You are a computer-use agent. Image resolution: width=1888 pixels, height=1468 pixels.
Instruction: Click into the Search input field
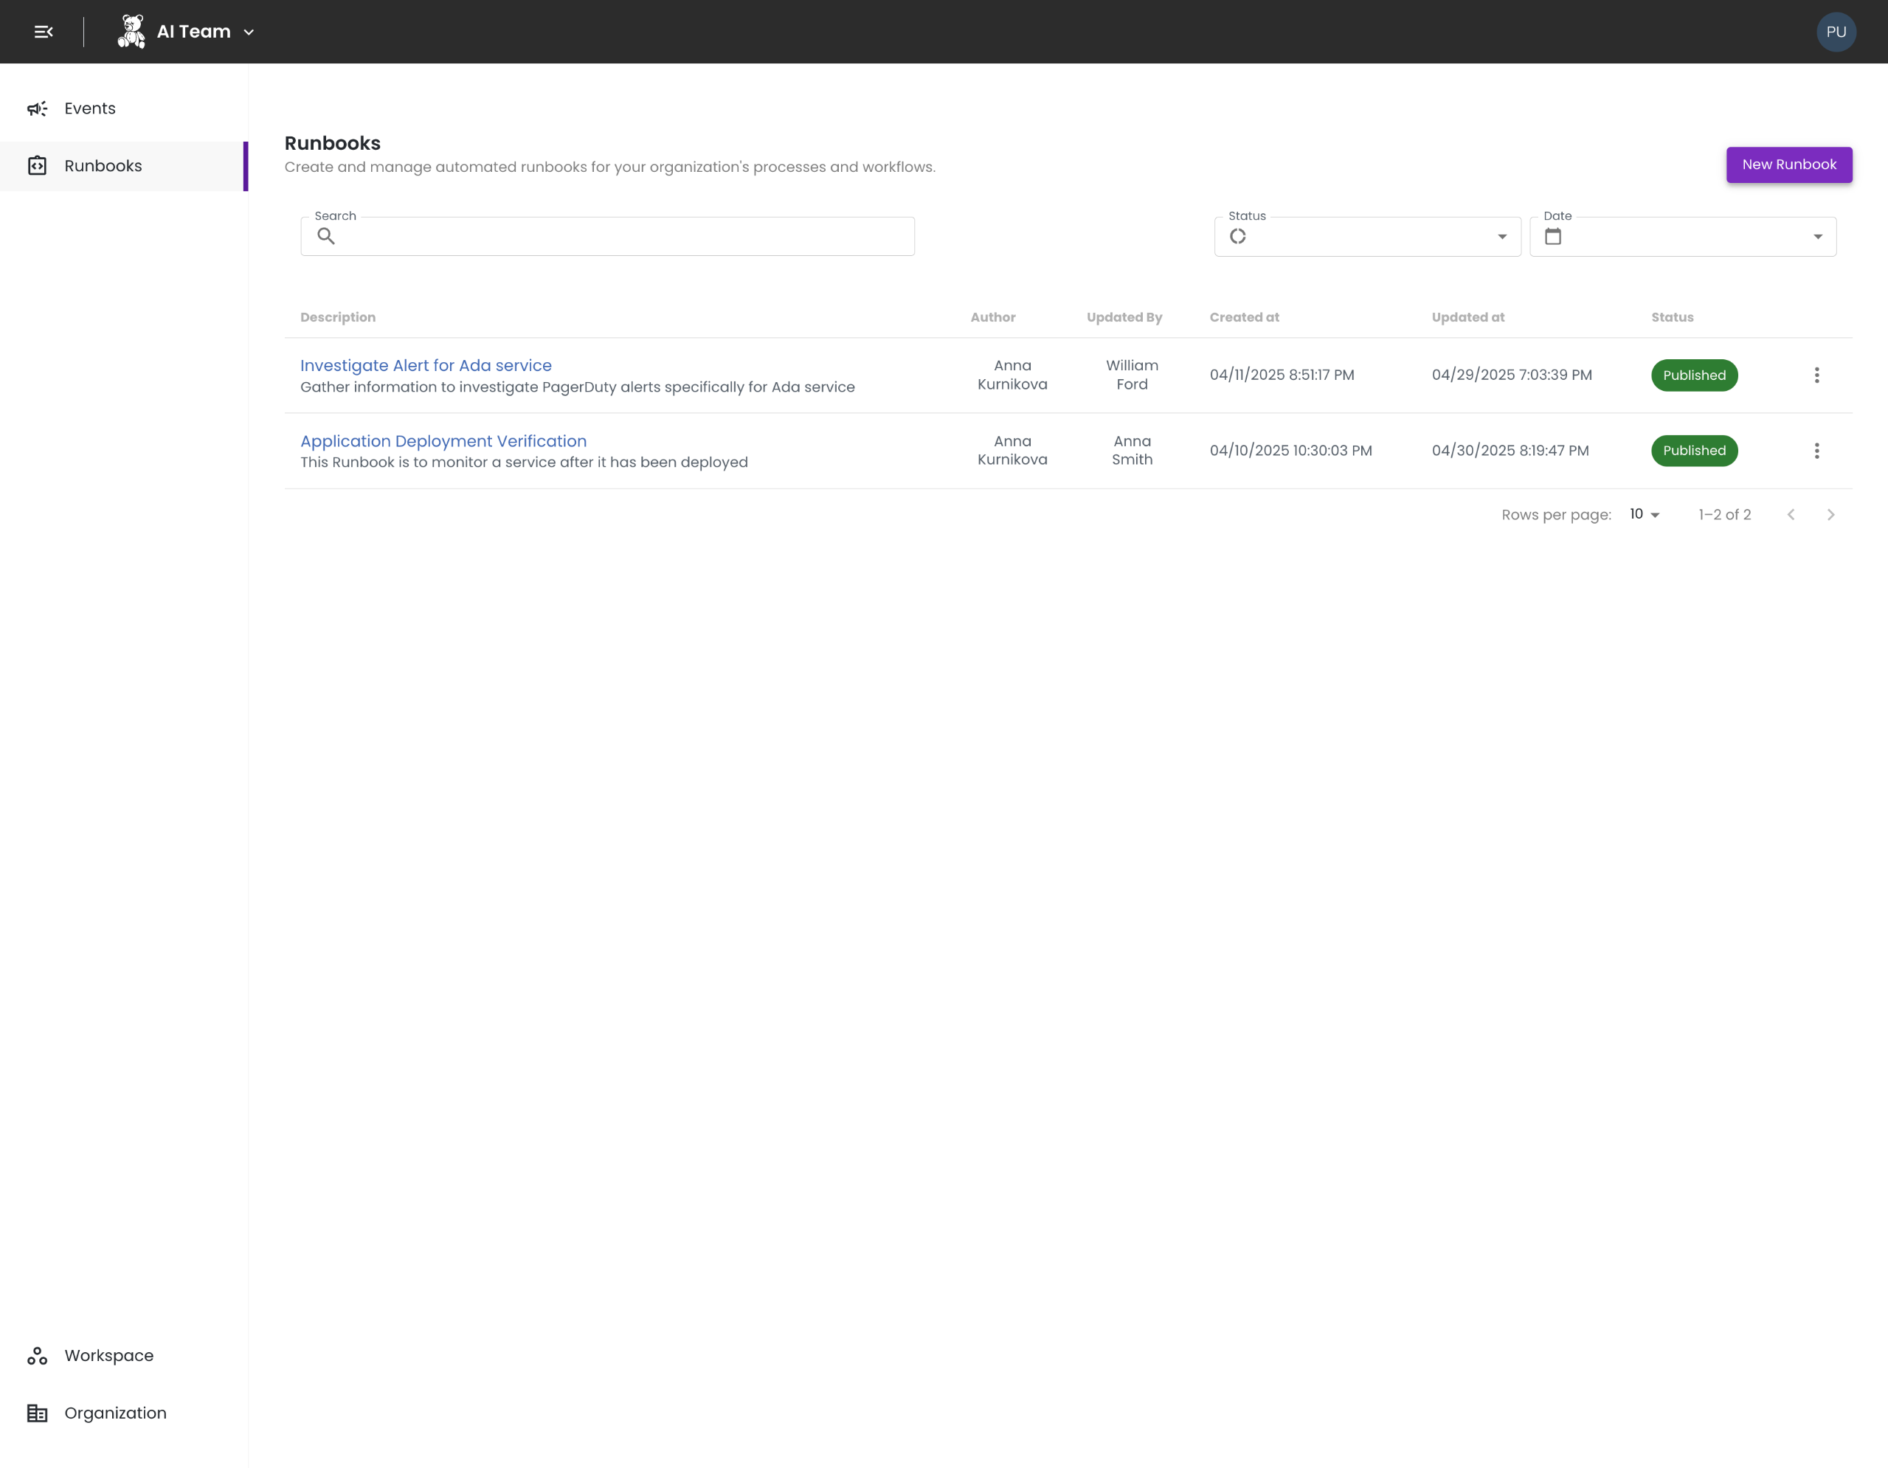pyautogui.click(x=623, y=237)
